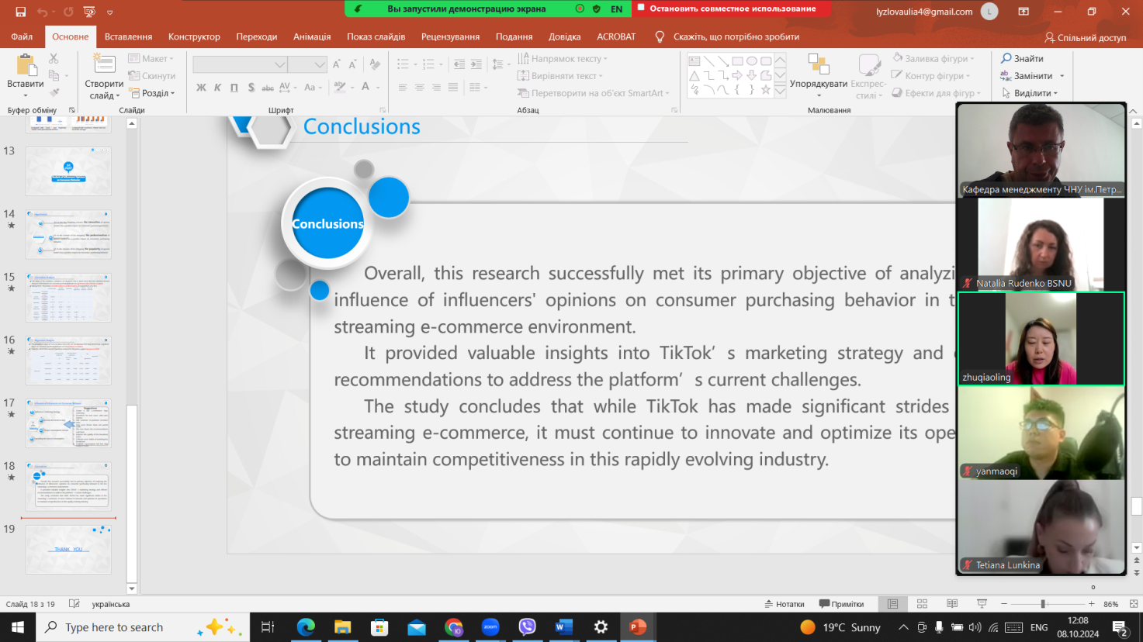Click the Clear Formatting eraser icon
The width and height of the screenshot is (1143, 642).
coord(375,64)
